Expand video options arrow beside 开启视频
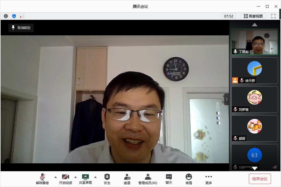 [x=76, y=177]
